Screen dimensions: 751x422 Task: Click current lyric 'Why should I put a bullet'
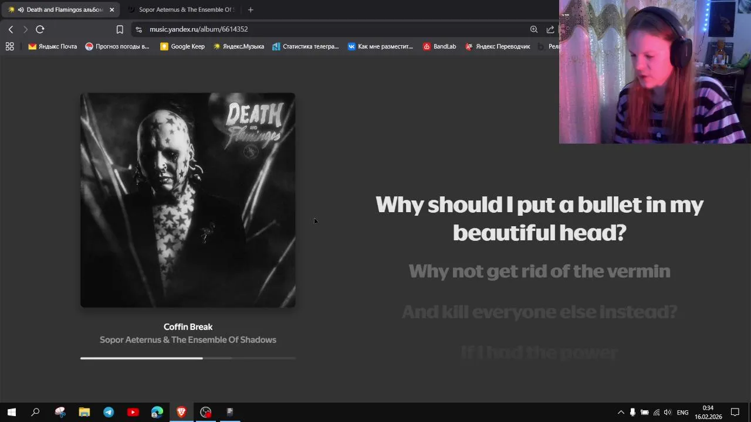[x=539, y=218]
